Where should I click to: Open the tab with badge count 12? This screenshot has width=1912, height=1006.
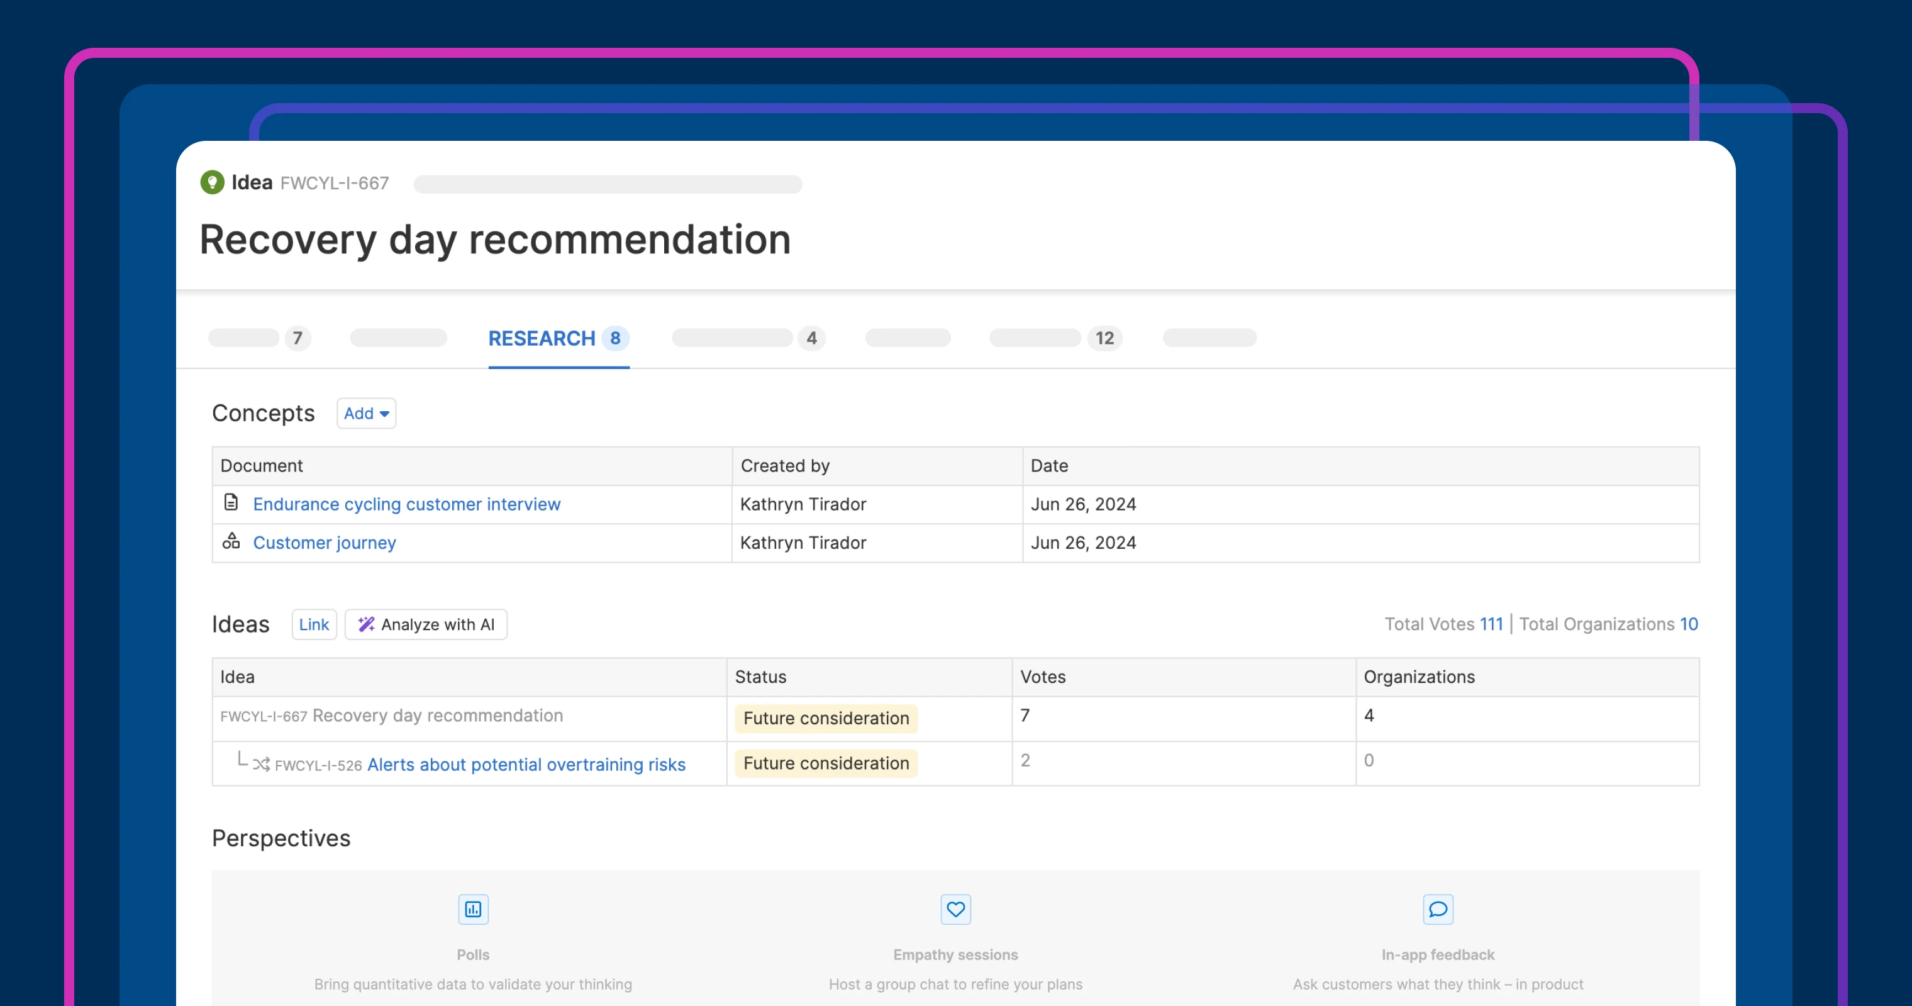(1054, 338)
